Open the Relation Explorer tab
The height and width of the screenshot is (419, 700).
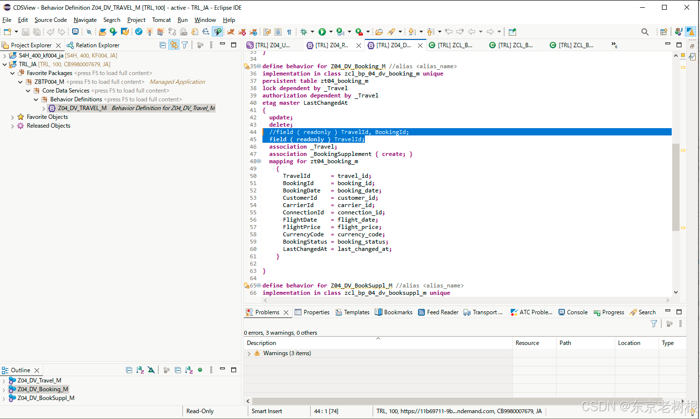tap(97, 45)
